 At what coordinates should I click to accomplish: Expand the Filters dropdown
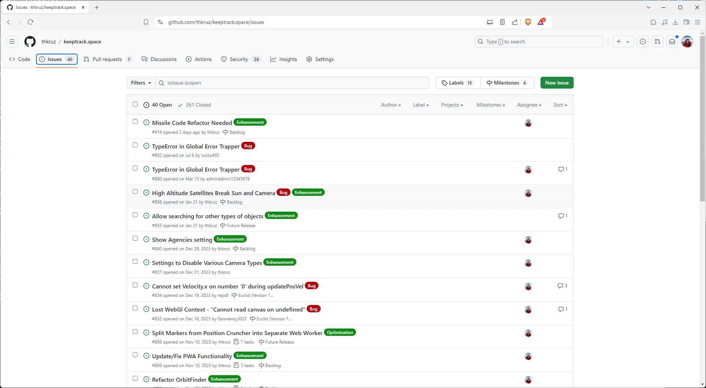[x=140, y=83]
